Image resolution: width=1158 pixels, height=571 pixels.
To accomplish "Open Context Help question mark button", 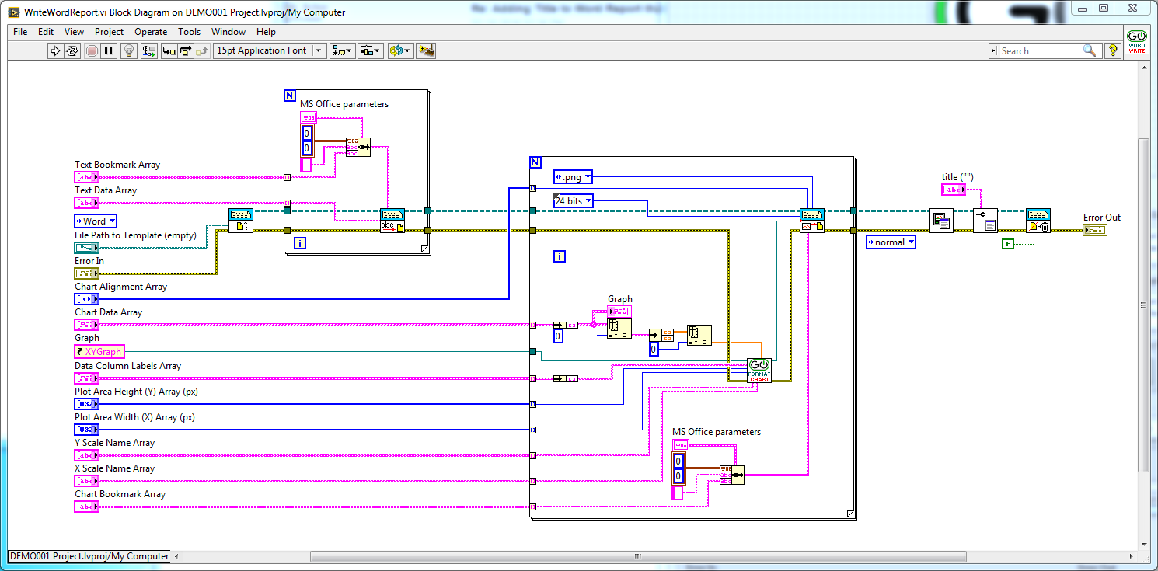I will (1112, 50).
